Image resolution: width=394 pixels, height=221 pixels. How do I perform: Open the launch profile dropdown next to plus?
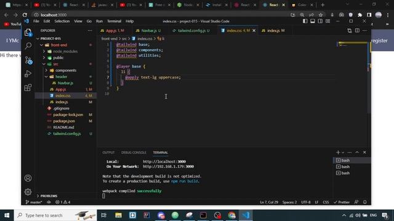click(343, 153)
